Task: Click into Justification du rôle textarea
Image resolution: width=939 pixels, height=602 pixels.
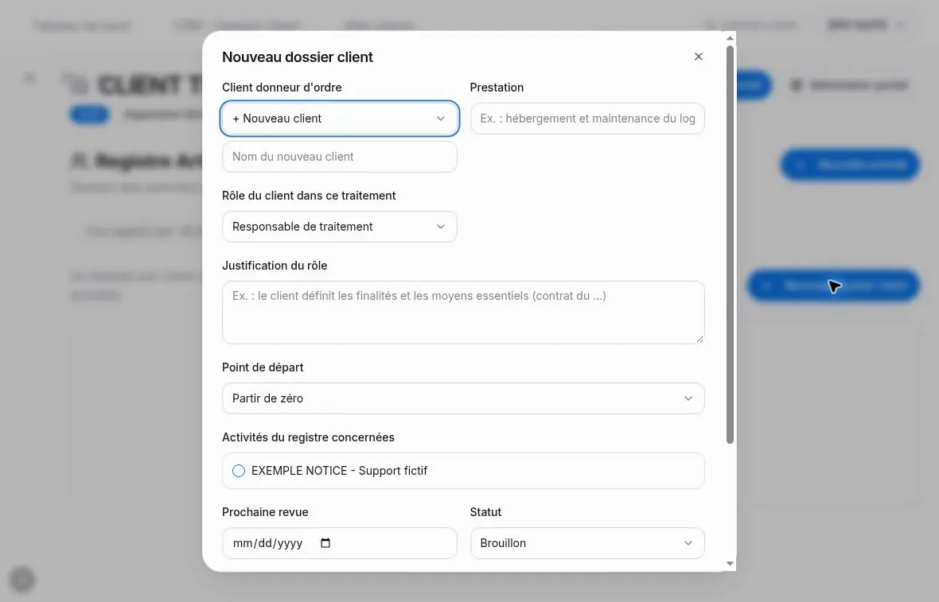Action: click(463, 313)
